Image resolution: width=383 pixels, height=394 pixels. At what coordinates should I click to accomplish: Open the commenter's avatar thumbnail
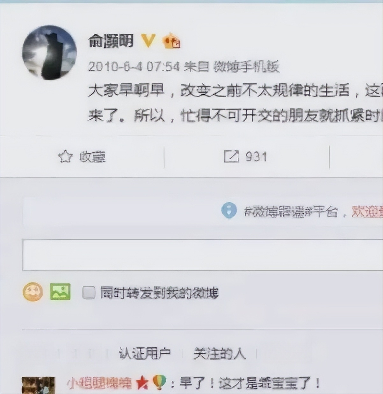38,385
